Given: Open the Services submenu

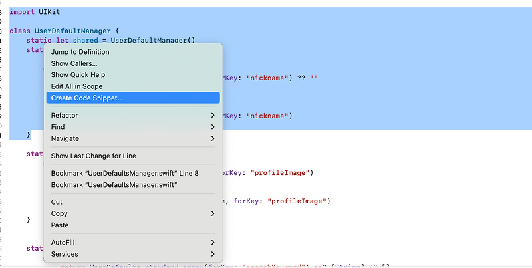Looking at the screenshot, I should point(133,254).
